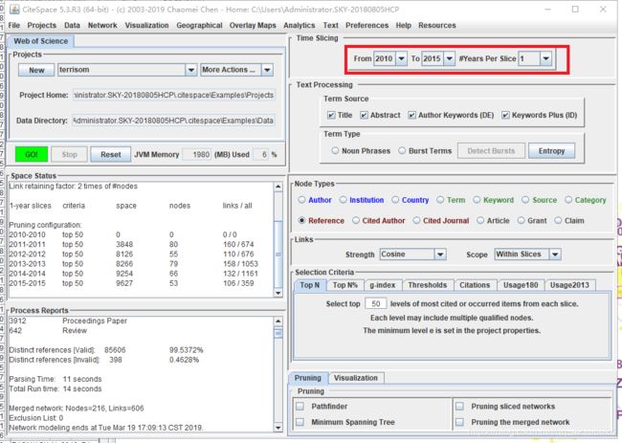Select the Institution node type
The image size is (622, 443).
click(344, 200)
